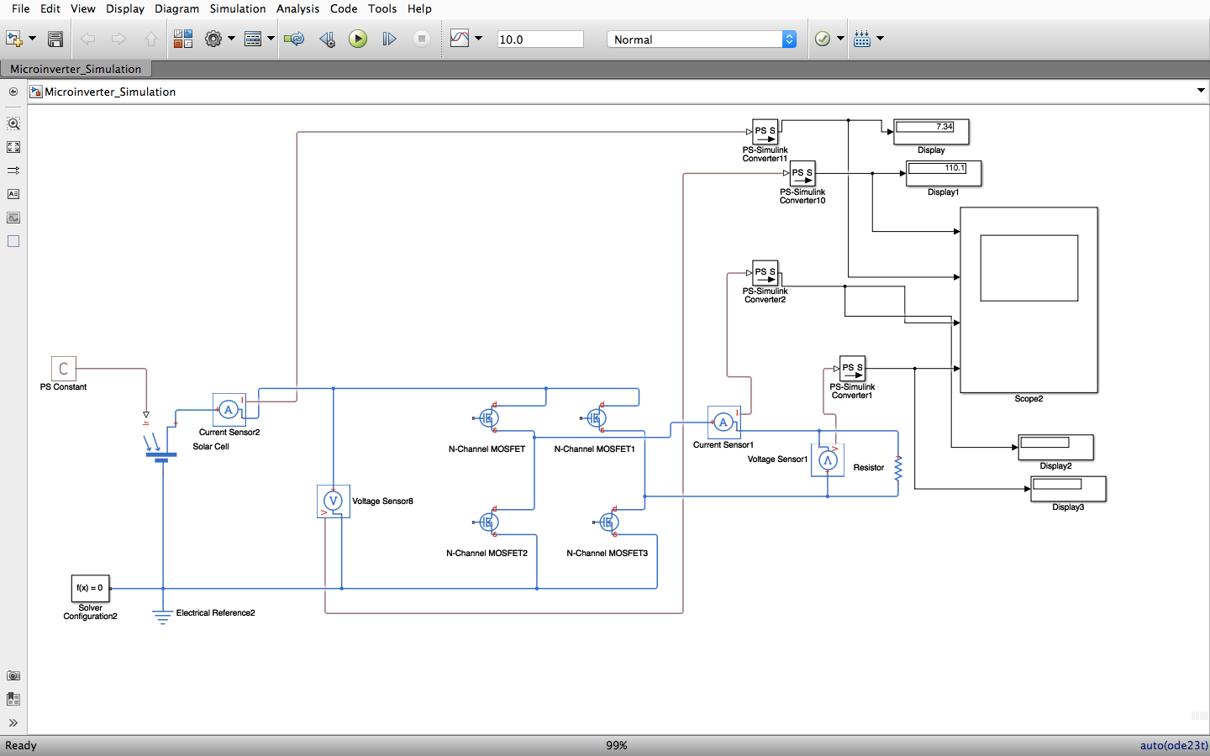The width and height of the screenshot is (1210, 756).
Task: Open the Simulation menu
Action: (x=237, y=8)
